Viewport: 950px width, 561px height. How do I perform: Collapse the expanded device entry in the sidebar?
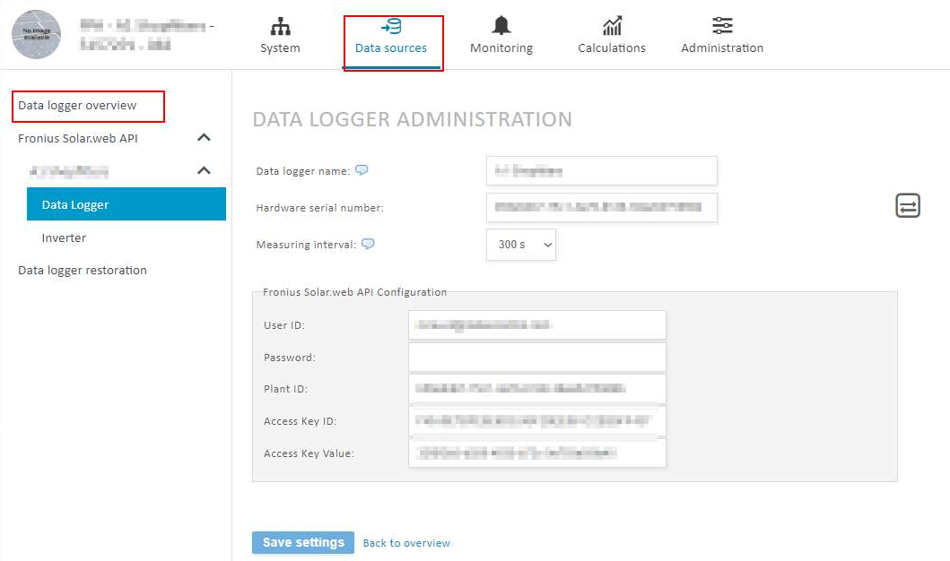204,170
